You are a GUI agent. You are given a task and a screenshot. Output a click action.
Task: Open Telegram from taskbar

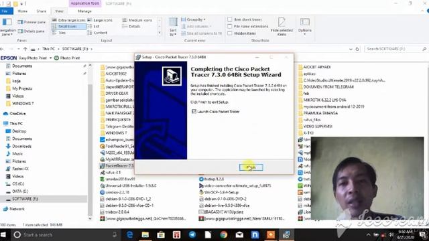point(192,234)
